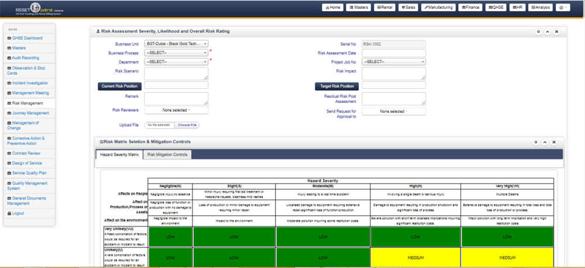This screenshot has height=268, width=585.
Task: Click Choose File to upload a document
Action: pos(187,125)
